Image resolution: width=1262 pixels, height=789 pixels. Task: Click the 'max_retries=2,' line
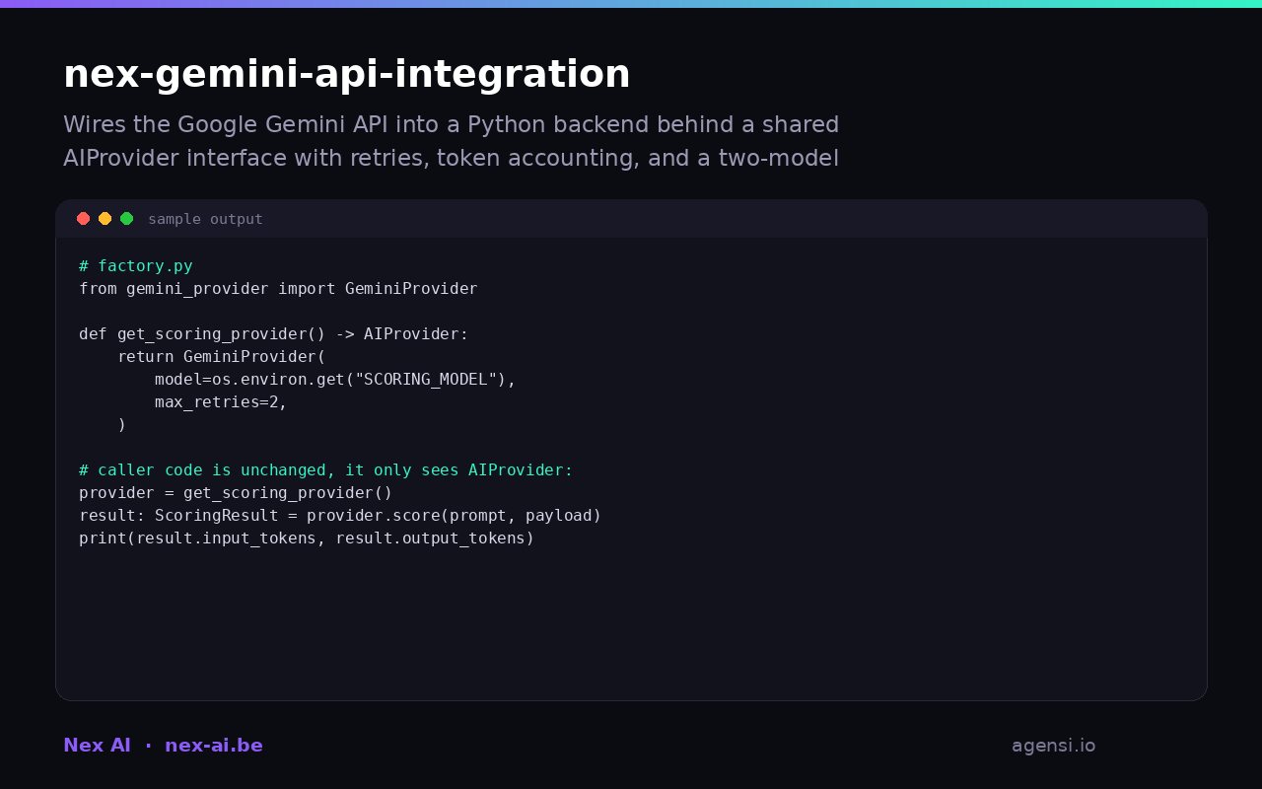(x=221, y=402)
